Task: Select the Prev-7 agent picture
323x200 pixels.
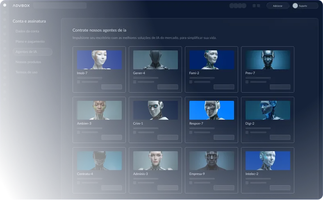Action: (268, 60)
